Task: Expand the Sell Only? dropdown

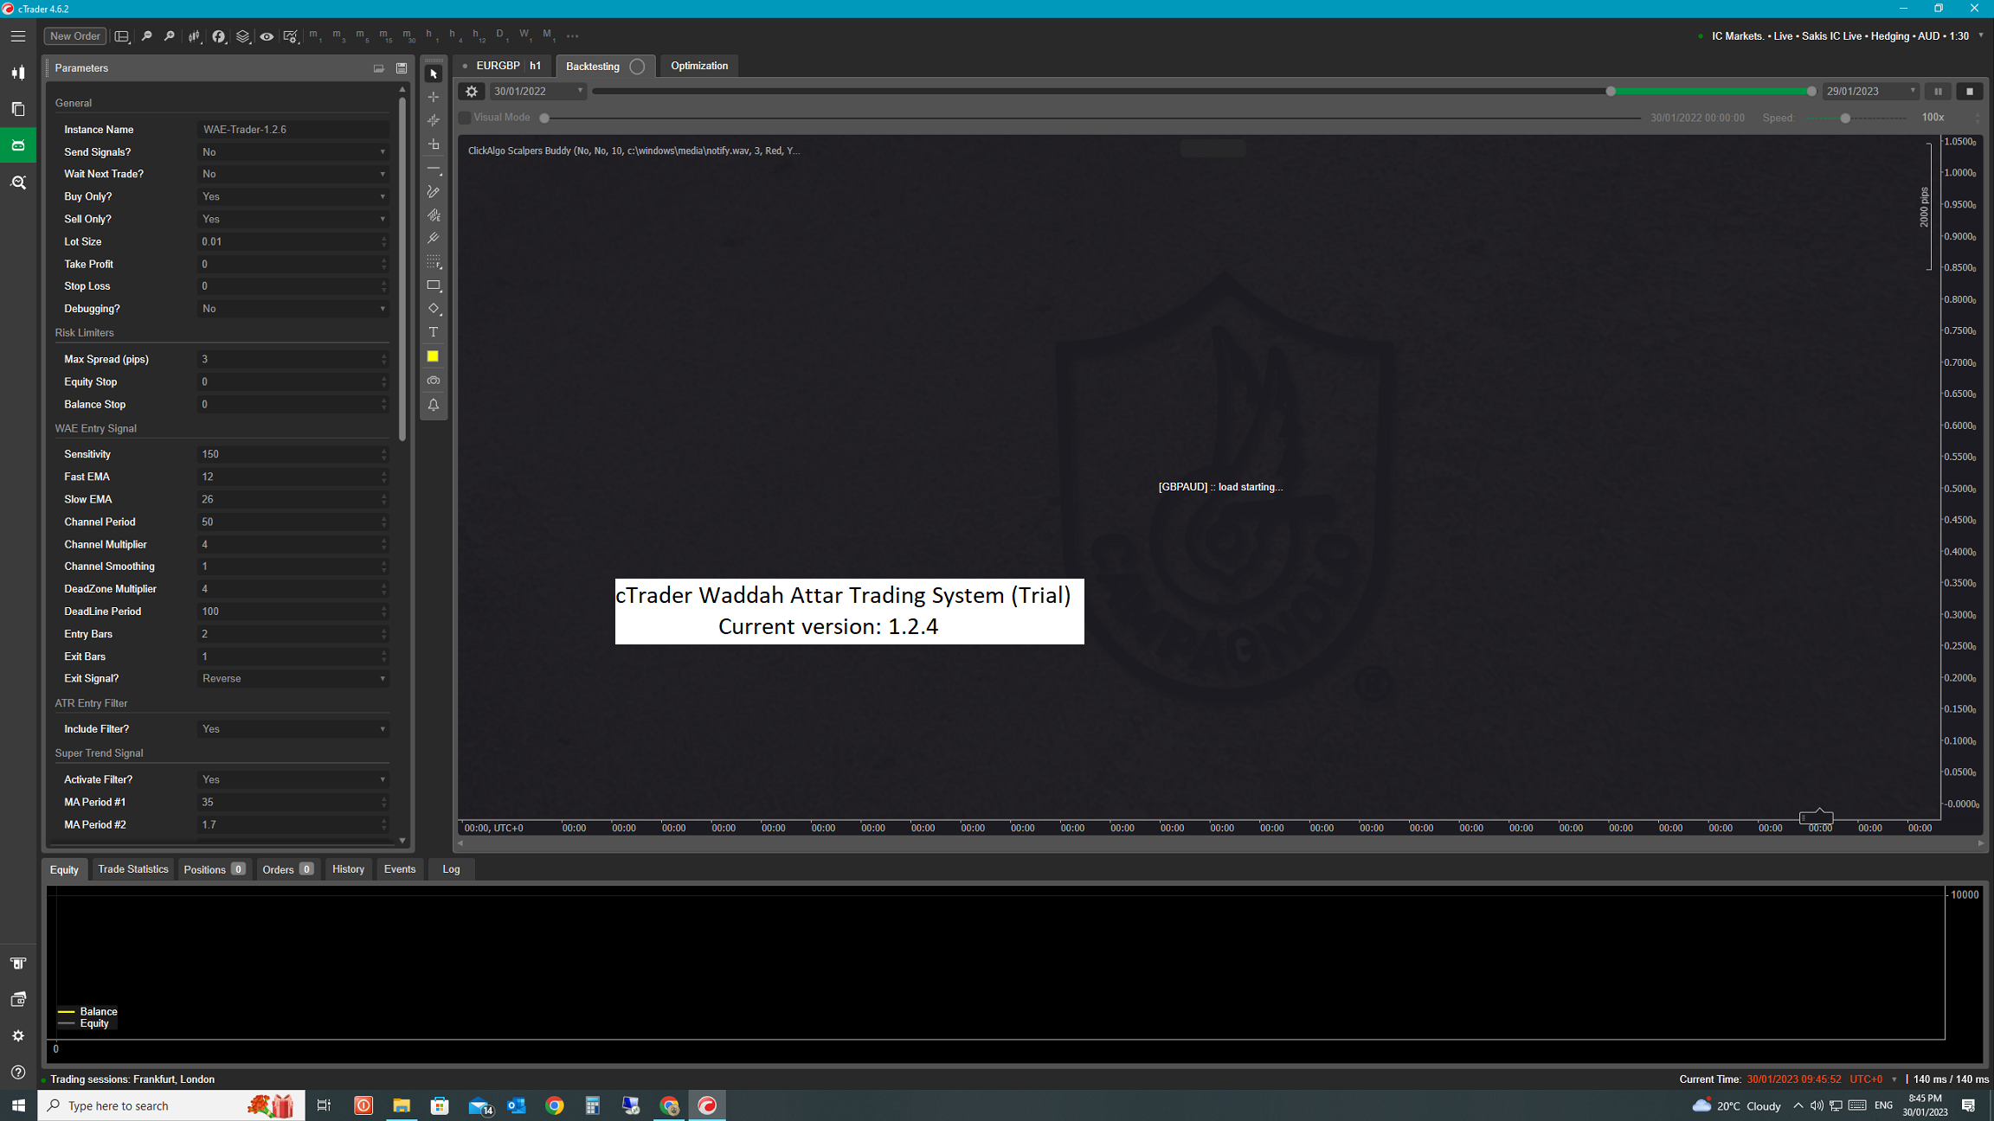Action: point(293,219)
